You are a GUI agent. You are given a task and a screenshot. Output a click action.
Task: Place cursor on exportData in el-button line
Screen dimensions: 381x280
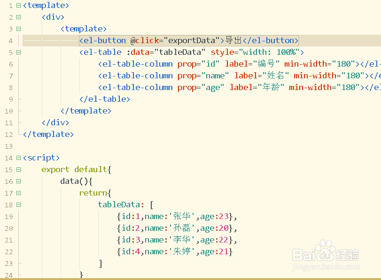coord(192,40)
